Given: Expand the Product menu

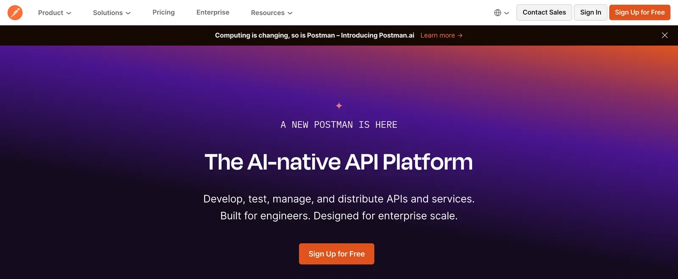Looking at the screenshot, I should 55,13.
